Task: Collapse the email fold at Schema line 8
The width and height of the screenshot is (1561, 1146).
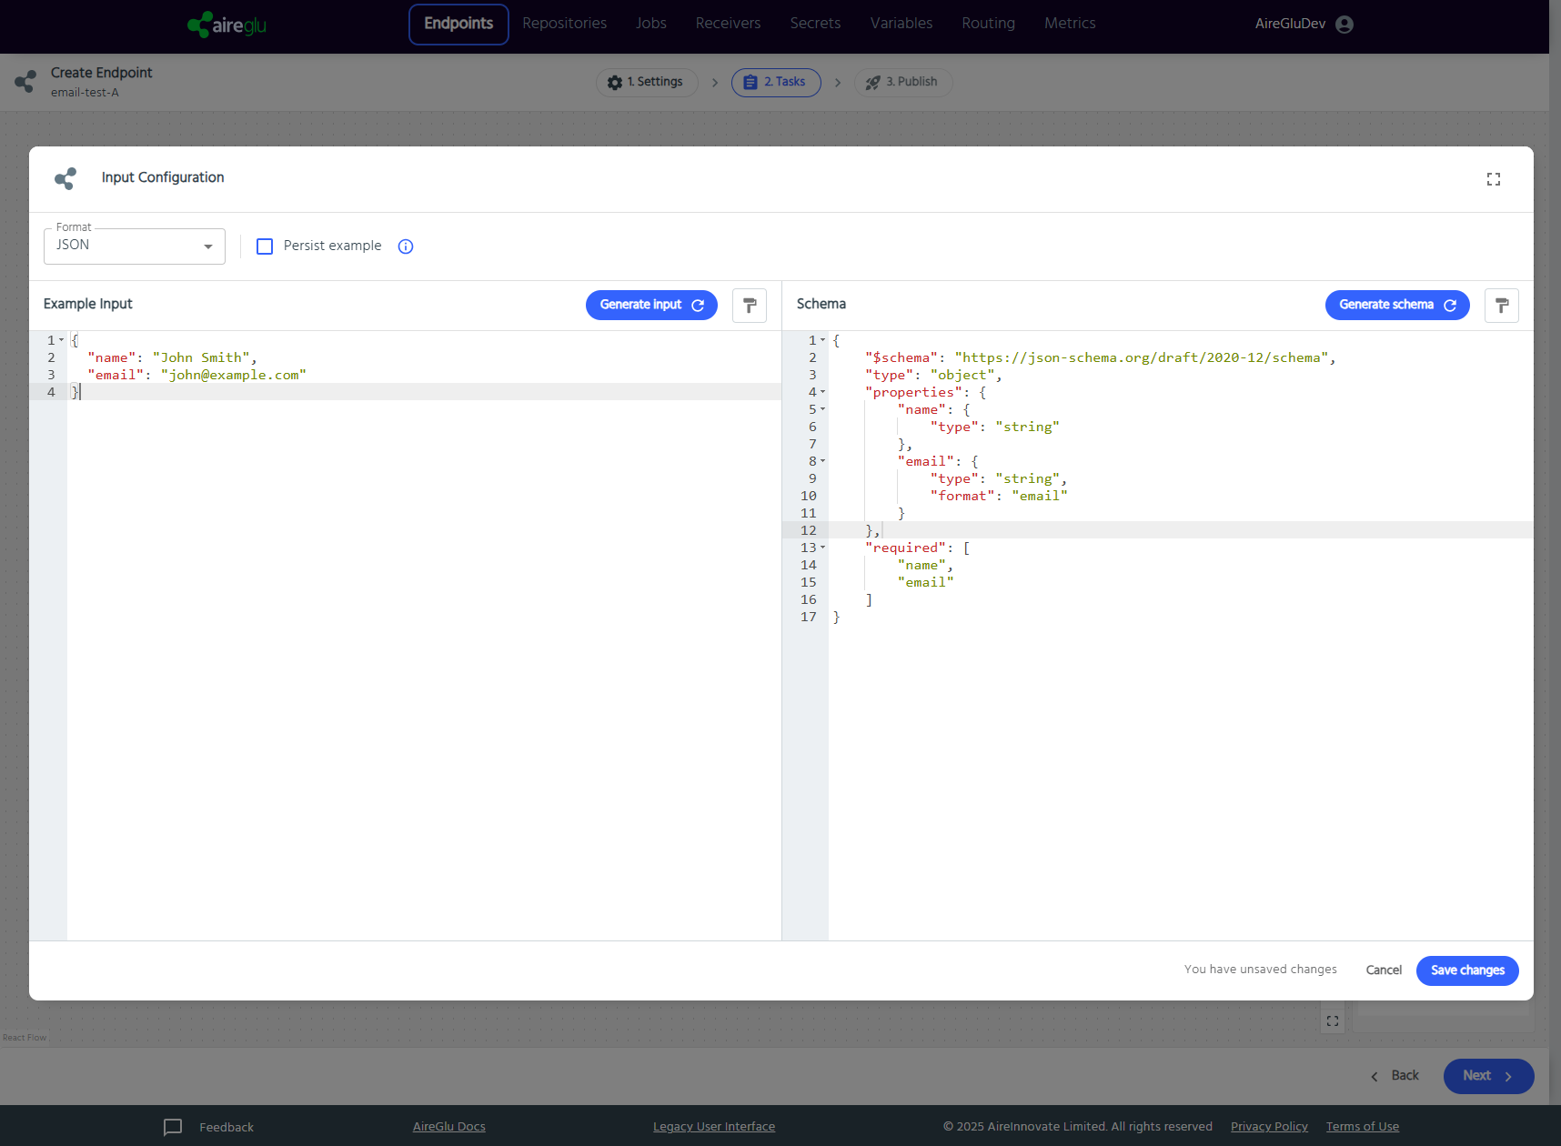Action: [822, 461]
